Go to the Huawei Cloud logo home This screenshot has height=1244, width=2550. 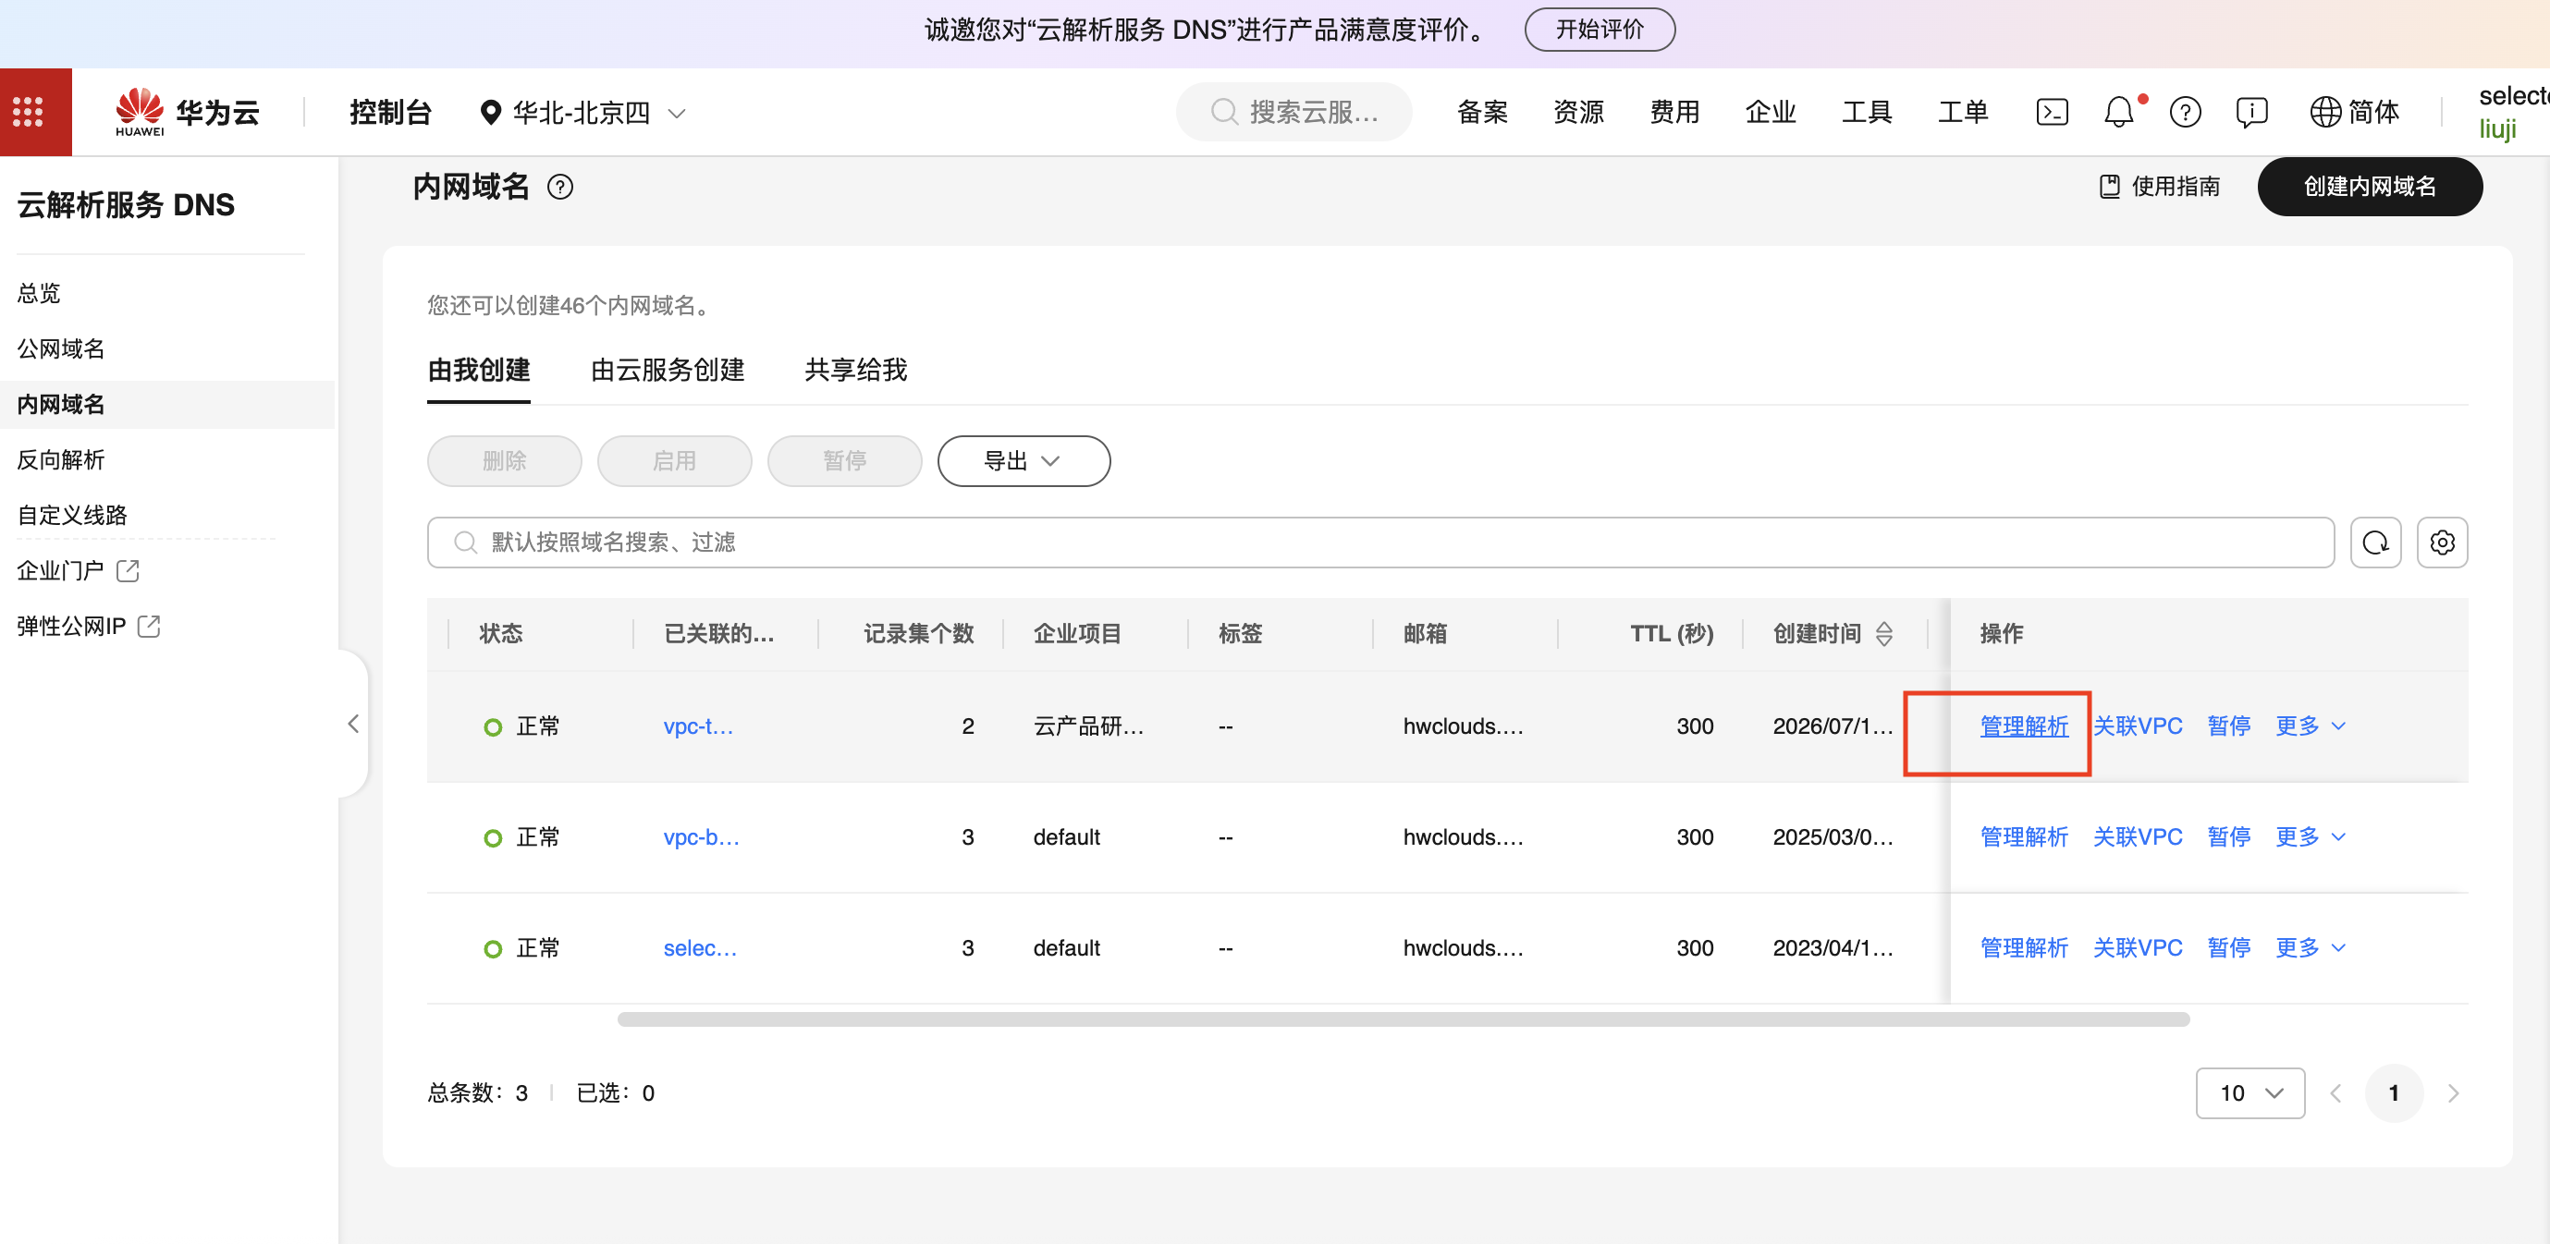187,112
